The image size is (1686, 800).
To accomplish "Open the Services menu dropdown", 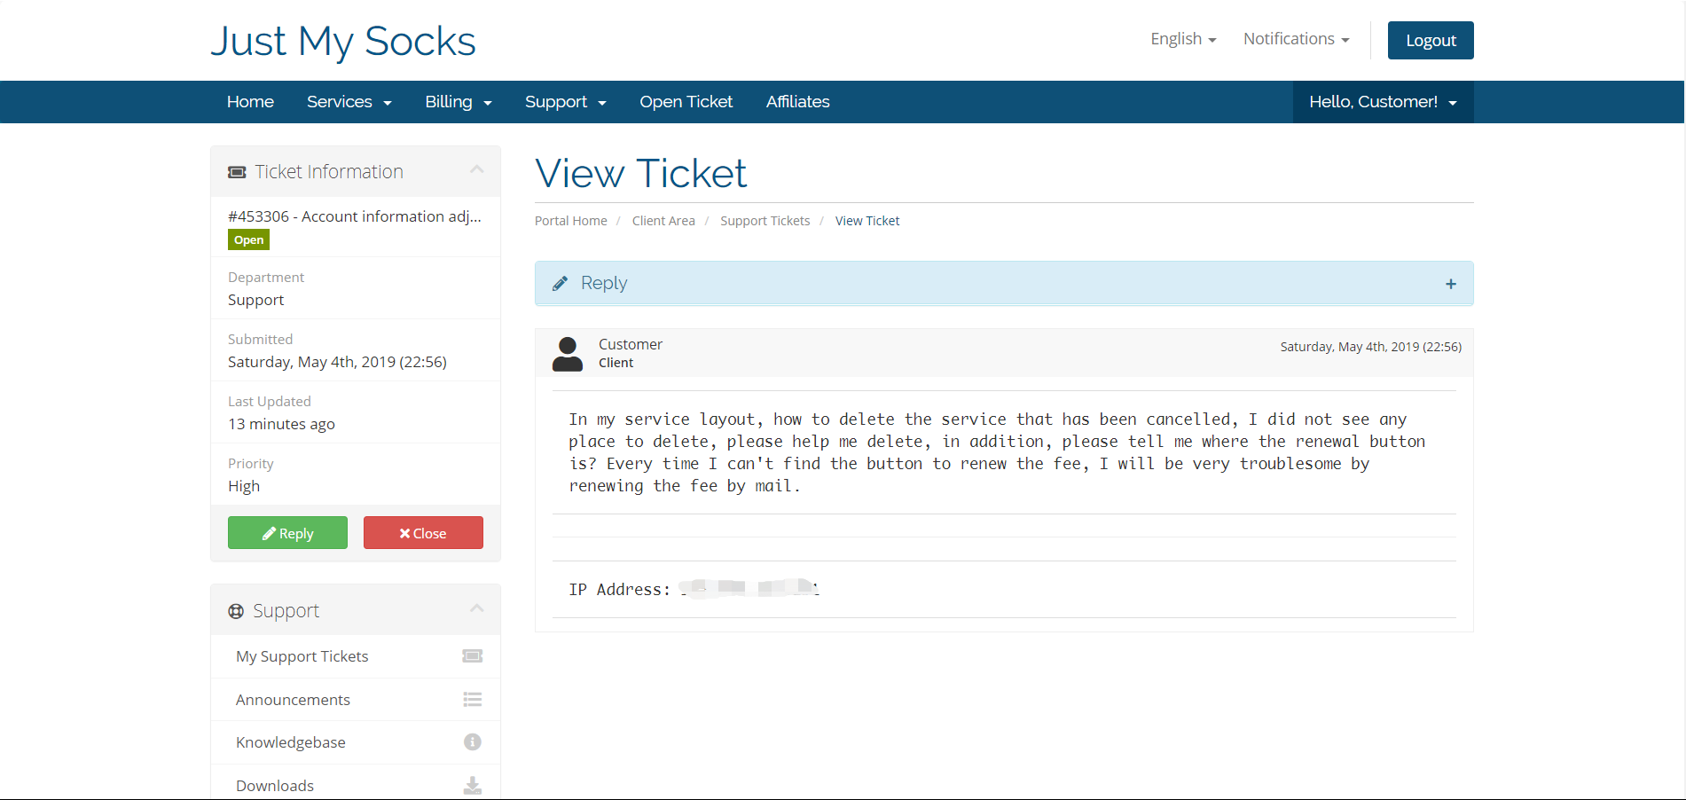I will click(349, 102).
